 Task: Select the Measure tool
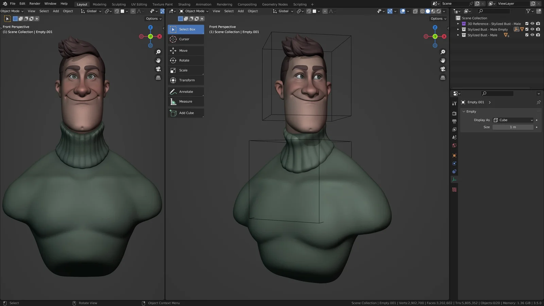tap(186, 101)
